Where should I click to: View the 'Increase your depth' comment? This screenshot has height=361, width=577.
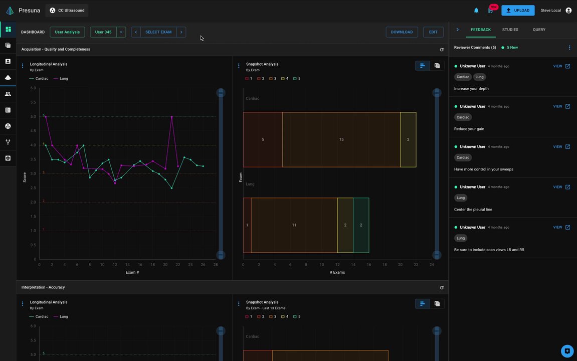(557, 66)
